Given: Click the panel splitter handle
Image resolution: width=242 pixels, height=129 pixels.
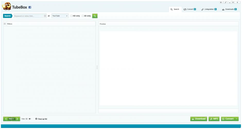Looking at the screenshot, I should [x=97, y=67].
